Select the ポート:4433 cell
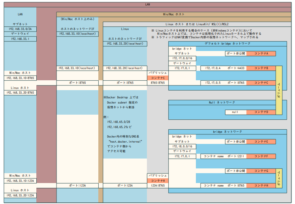 click(x=236, y=68)
